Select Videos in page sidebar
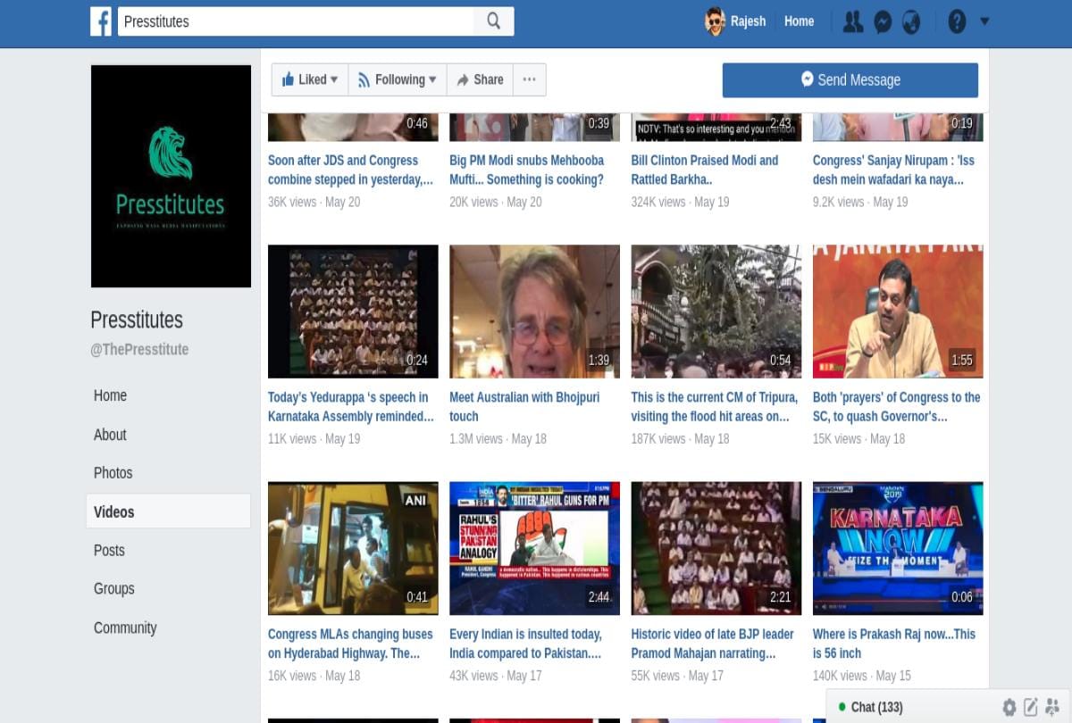This screenshot has height=723, width=1072. tap(168, 511)
